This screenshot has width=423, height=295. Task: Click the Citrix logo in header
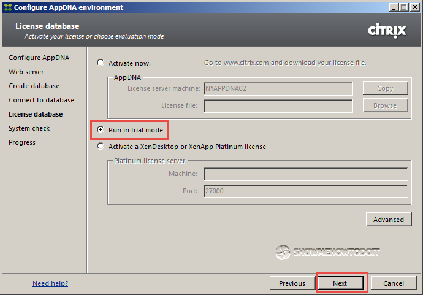(387, 31)
